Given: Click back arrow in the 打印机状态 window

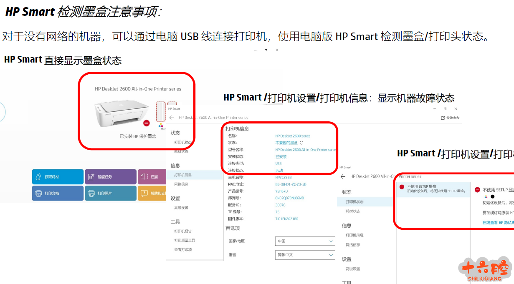Looking at the screenshot, I should (343, 176).
